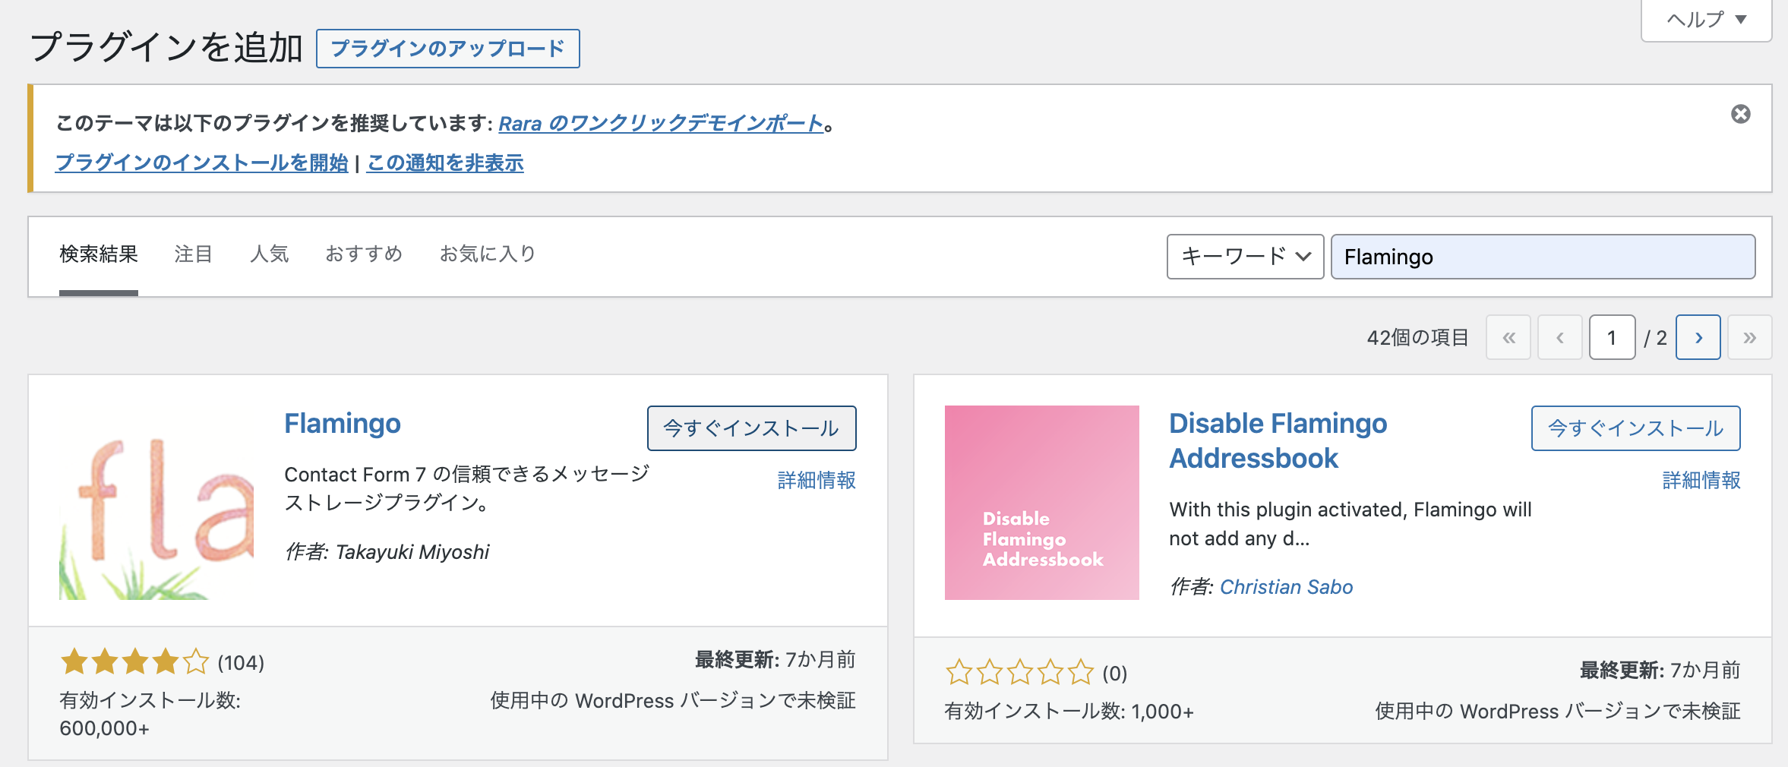Viewport: 1788px width, 767px height.
Task: Click the current page number field
Action: [1612, 337]
